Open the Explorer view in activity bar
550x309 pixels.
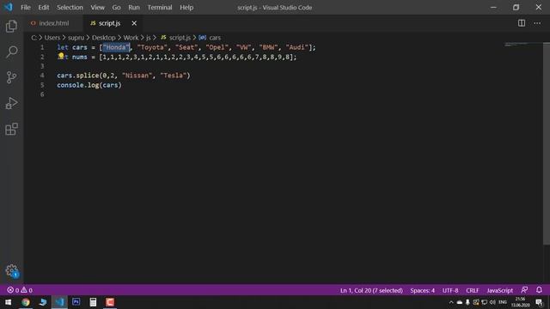[x=11, y=27]
